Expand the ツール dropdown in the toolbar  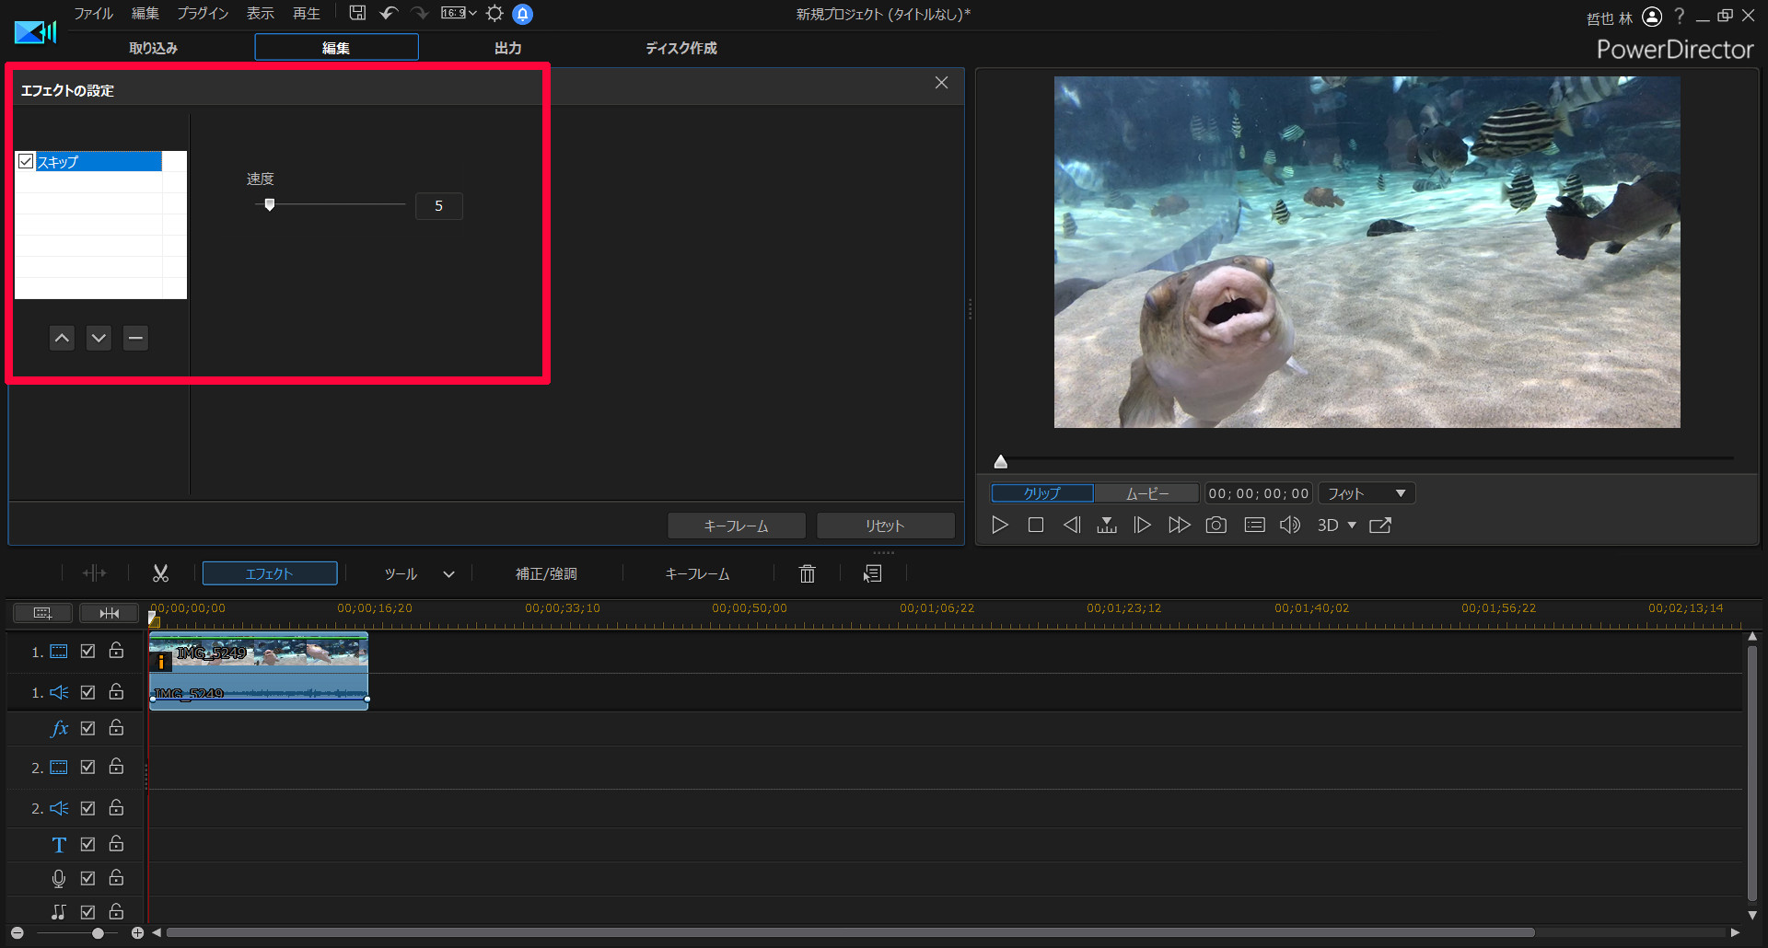[x=448, y=573]
